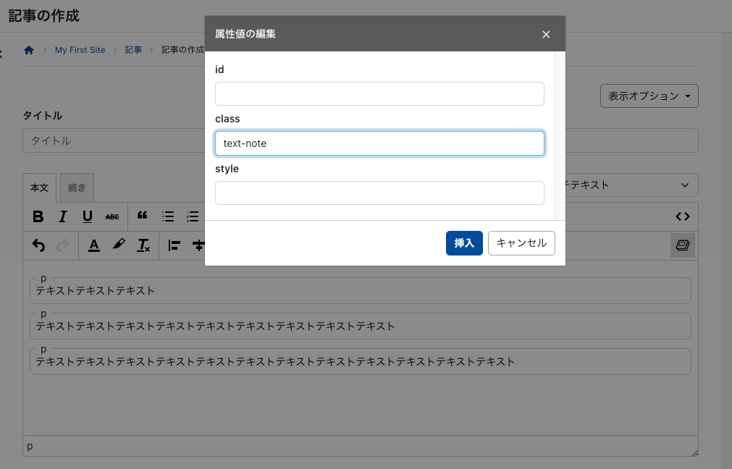The width and height of the screenshot is (732, 469).
Task: Focus the class field containing text-note
Action: [x=379, y=143]
